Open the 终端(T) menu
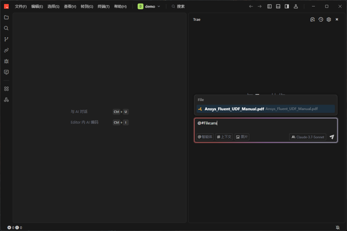347x231 pixels. 103,6
